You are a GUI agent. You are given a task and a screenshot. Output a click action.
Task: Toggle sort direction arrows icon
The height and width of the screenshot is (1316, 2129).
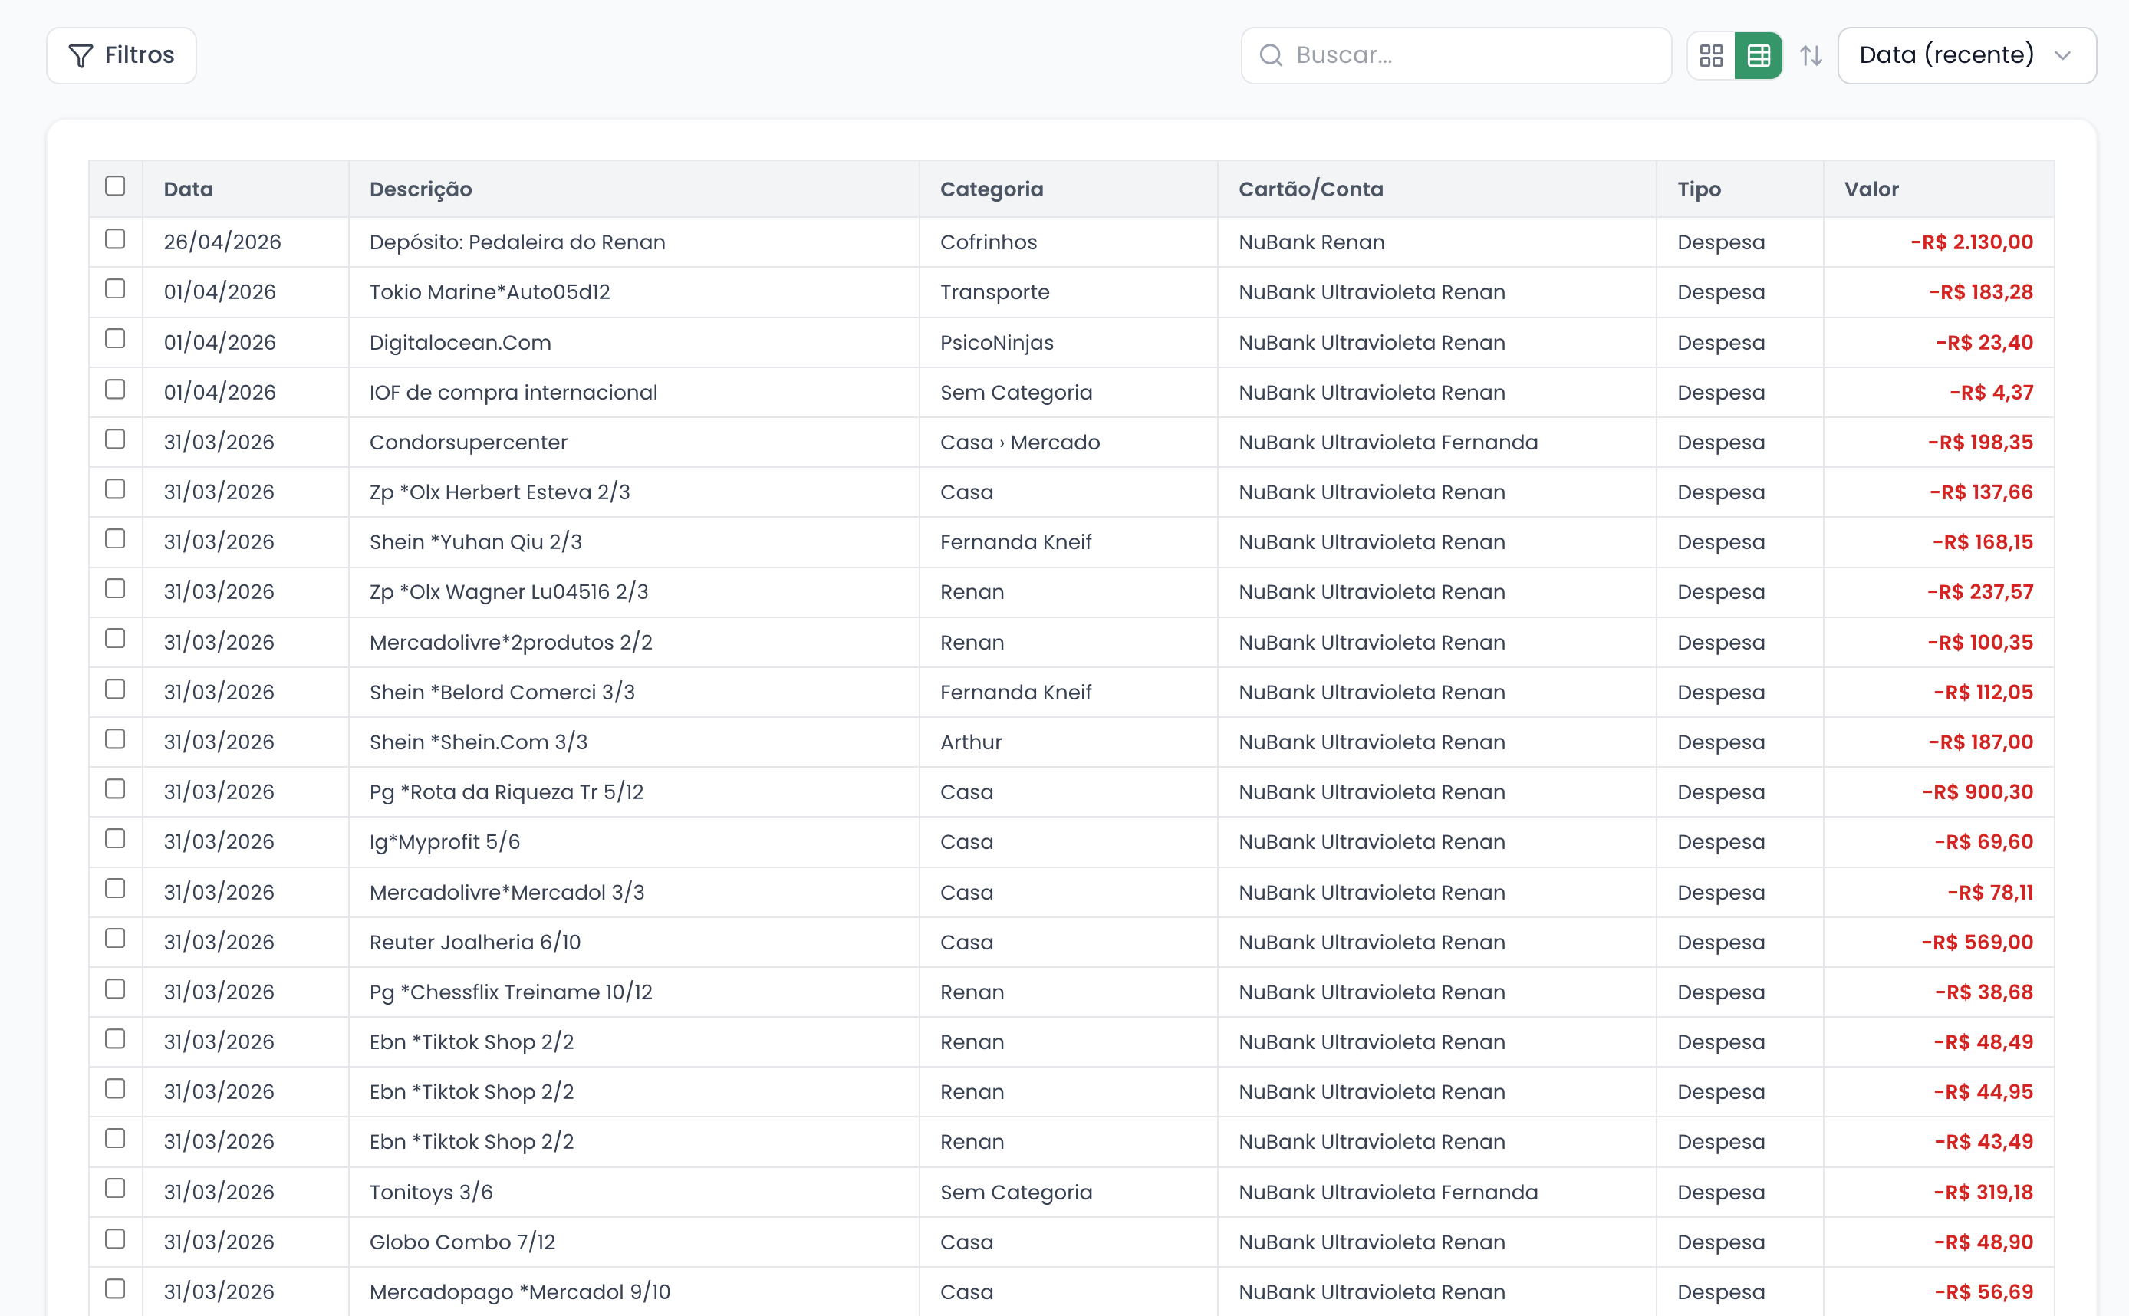tap(1811, 56)
